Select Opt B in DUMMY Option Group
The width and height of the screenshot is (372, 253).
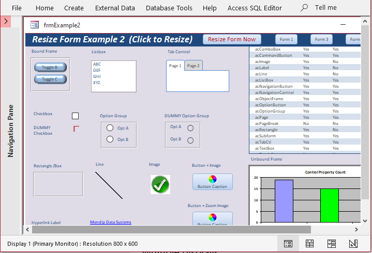click(190, 140)
